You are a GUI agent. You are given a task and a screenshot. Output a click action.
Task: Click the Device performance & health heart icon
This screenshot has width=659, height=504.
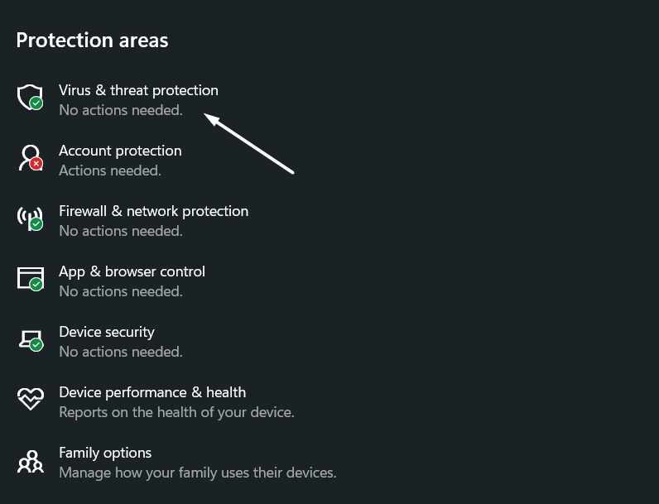pos(30,400)
